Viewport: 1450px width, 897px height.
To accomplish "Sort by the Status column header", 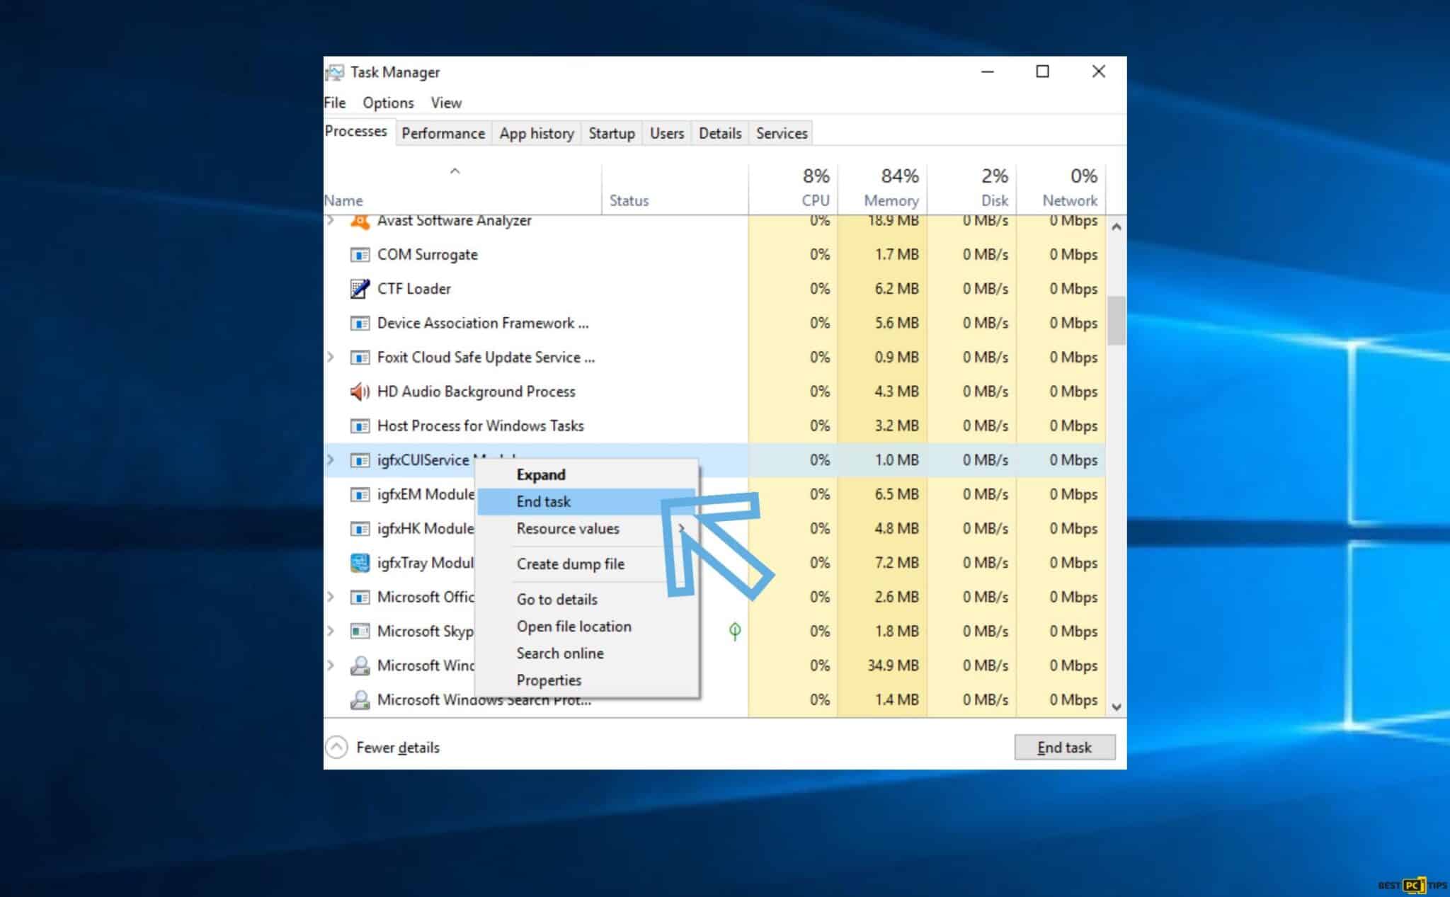I will [x=675, y=190].
